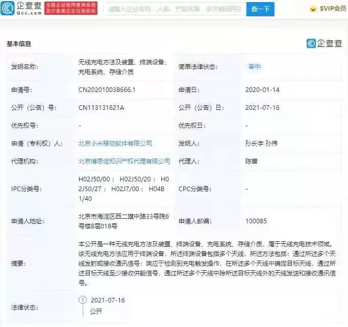Click the circled 1 legal status marker
Screen dimensions: 348x327
[83, 300]
